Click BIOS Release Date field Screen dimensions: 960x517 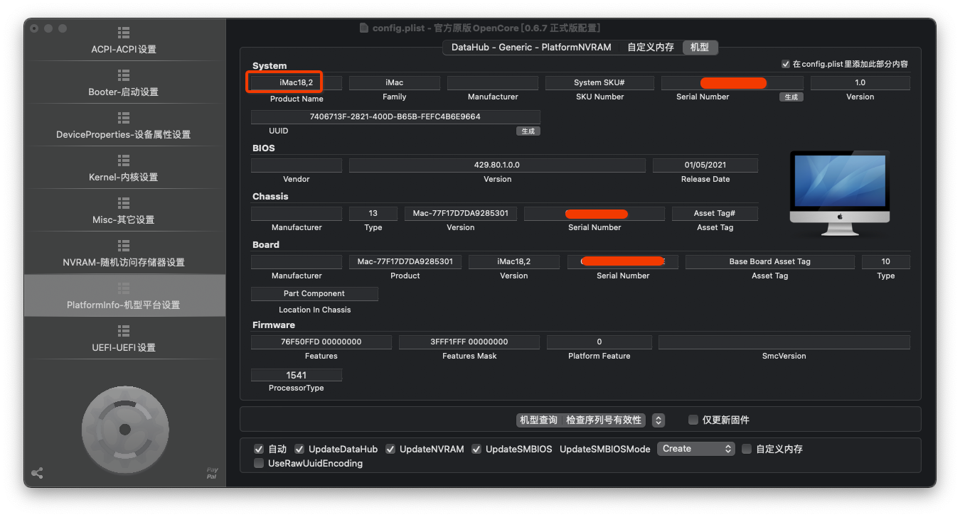705,165
